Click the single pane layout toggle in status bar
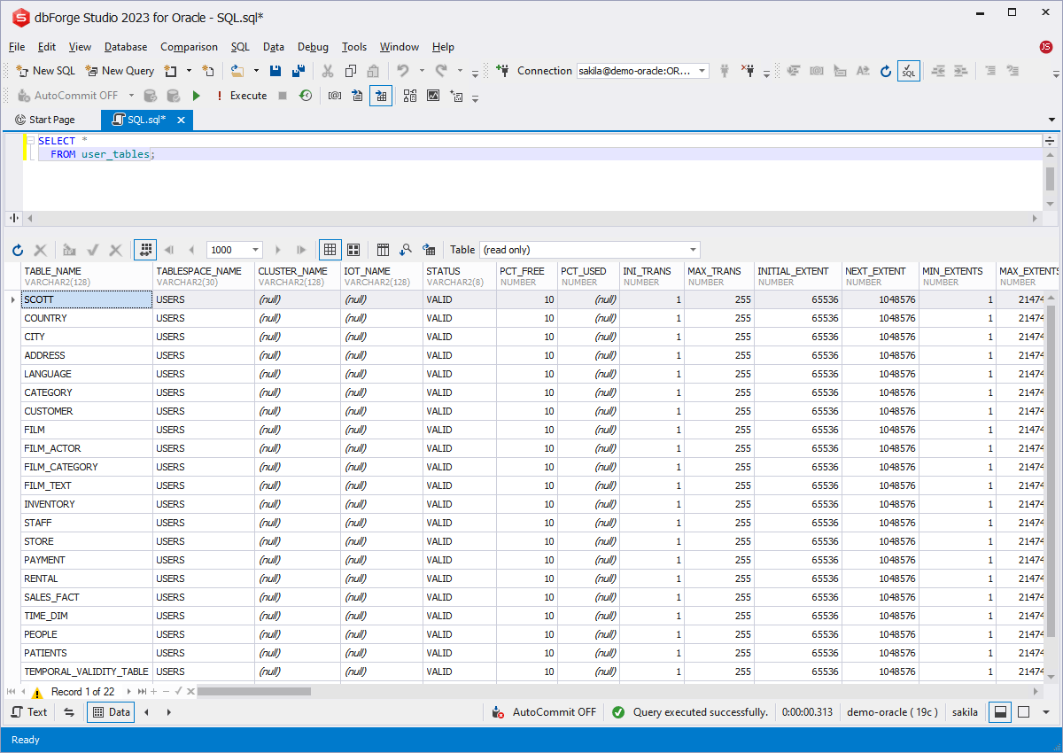 point(1023,711)
